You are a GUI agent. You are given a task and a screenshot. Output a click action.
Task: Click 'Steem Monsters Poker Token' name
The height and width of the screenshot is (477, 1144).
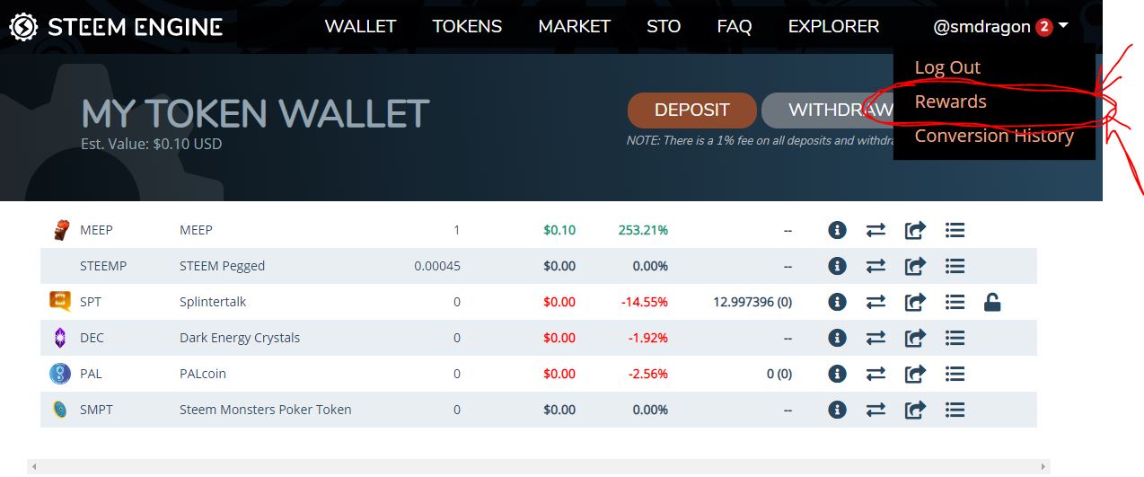tap(266, 410)
